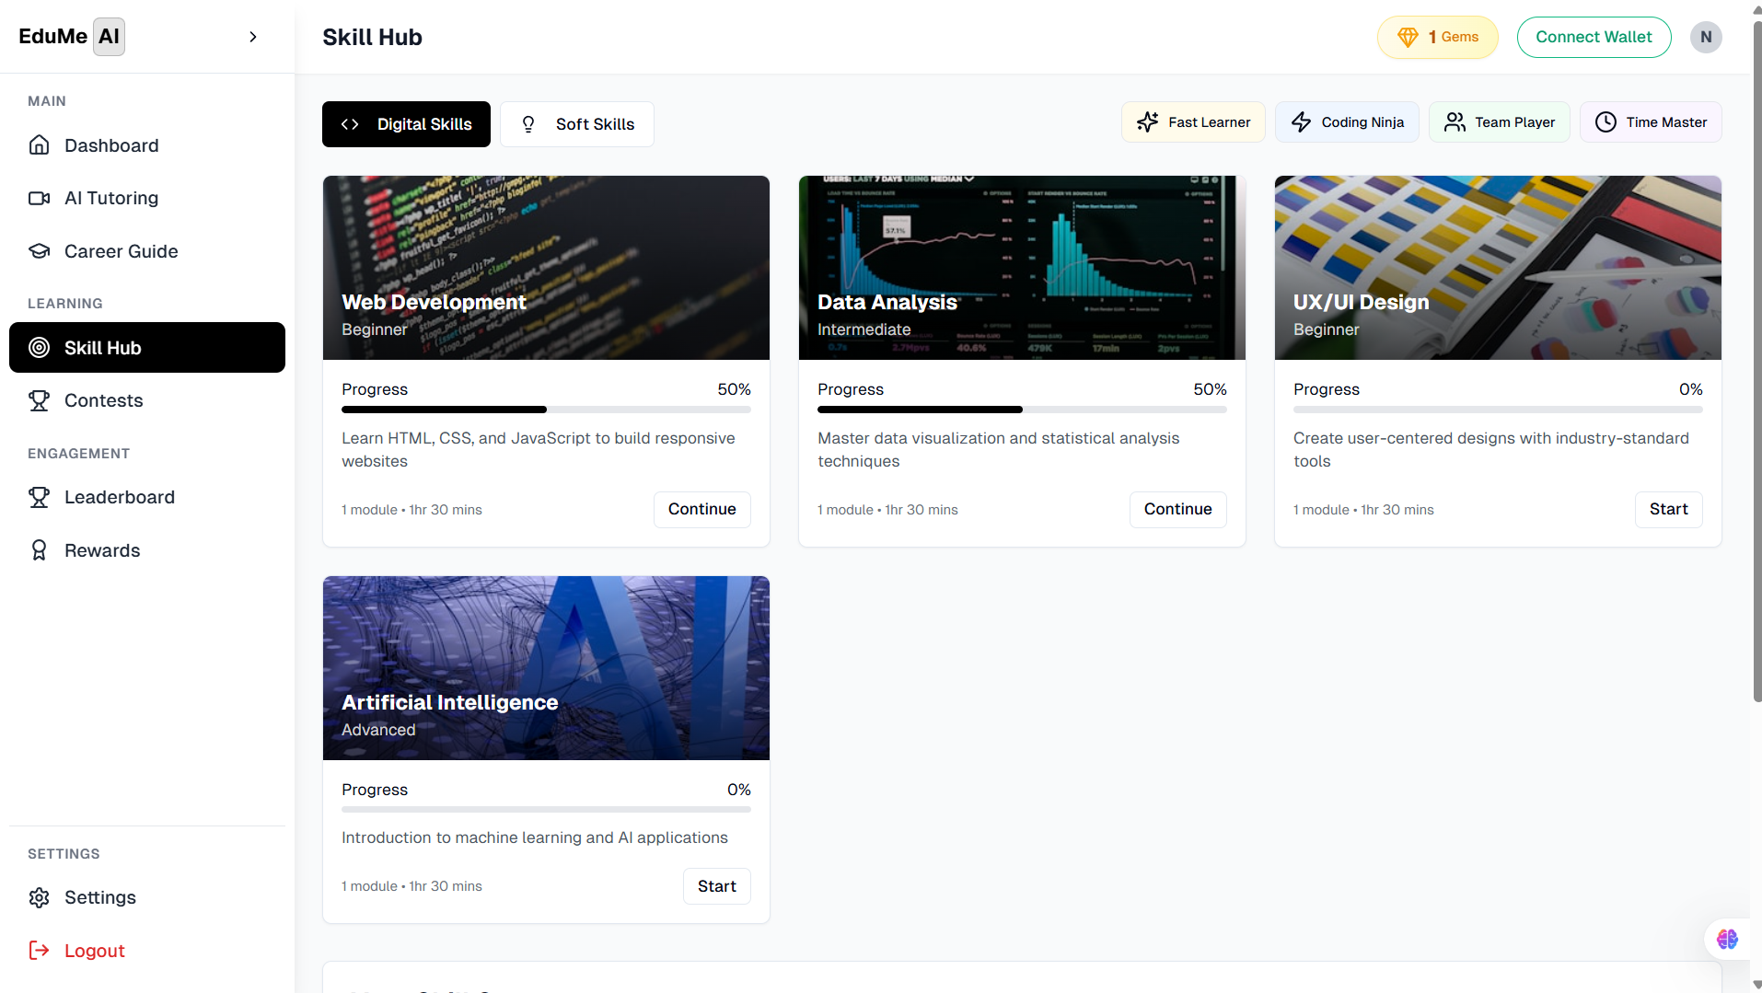Continue the Data Analysis course
The image size is (1762, 993).
(x=1177, y=509)
